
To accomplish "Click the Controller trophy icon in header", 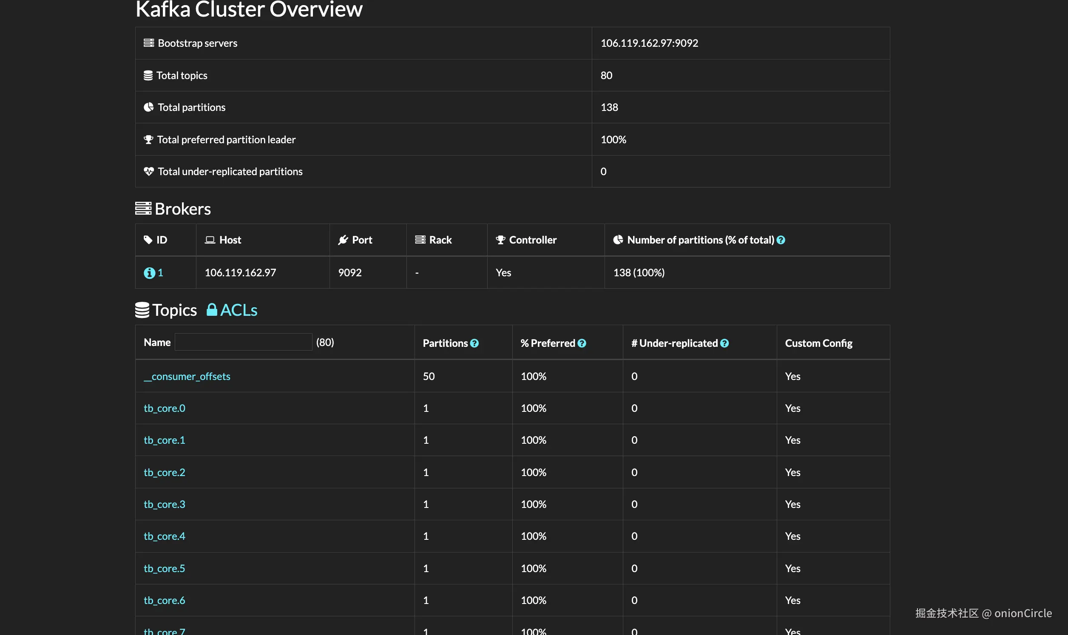I will coord(500,240).
